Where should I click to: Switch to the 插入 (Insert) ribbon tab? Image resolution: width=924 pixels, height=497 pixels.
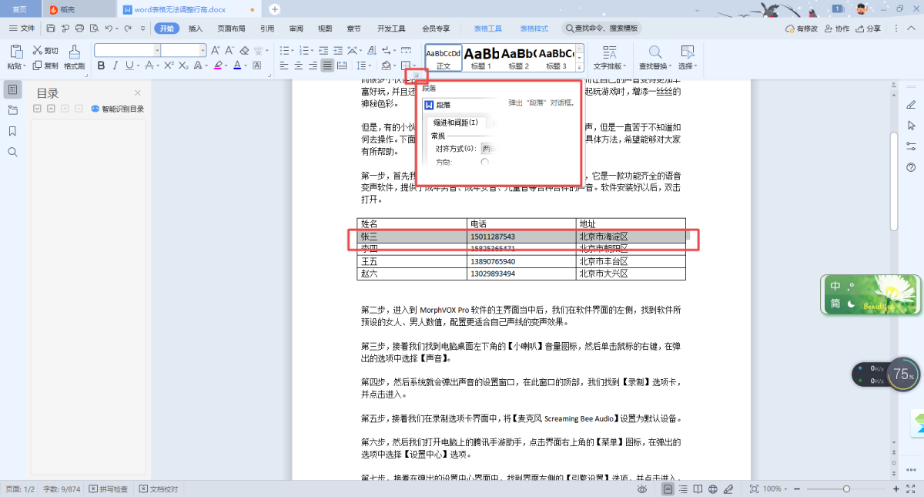tap(196, 29)
